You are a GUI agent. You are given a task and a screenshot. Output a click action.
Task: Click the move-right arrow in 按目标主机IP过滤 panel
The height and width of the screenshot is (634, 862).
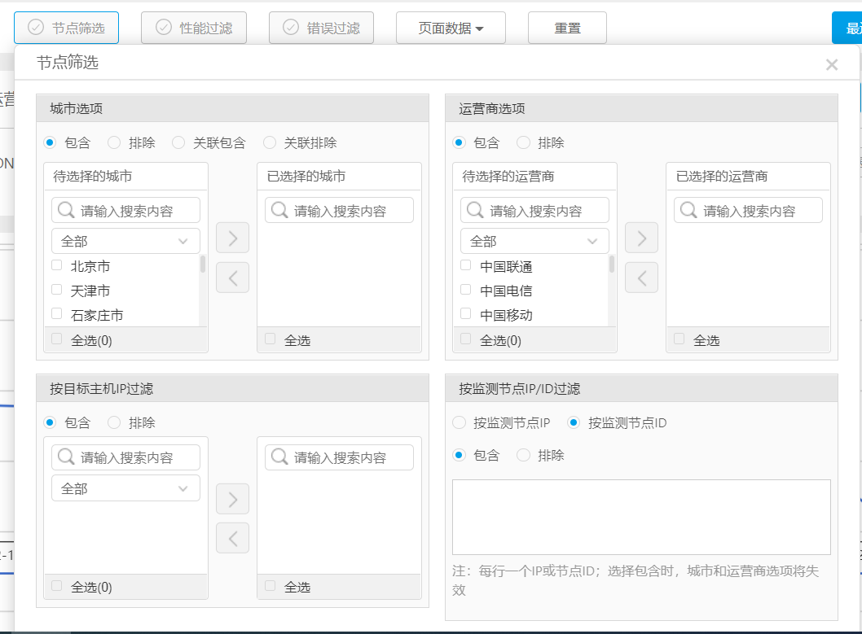tap(232, 499)
